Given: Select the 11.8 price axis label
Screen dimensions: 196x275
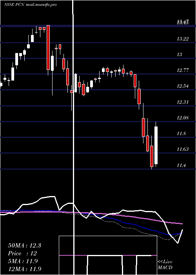Looking at the screenshot, I should coord(181,134).
